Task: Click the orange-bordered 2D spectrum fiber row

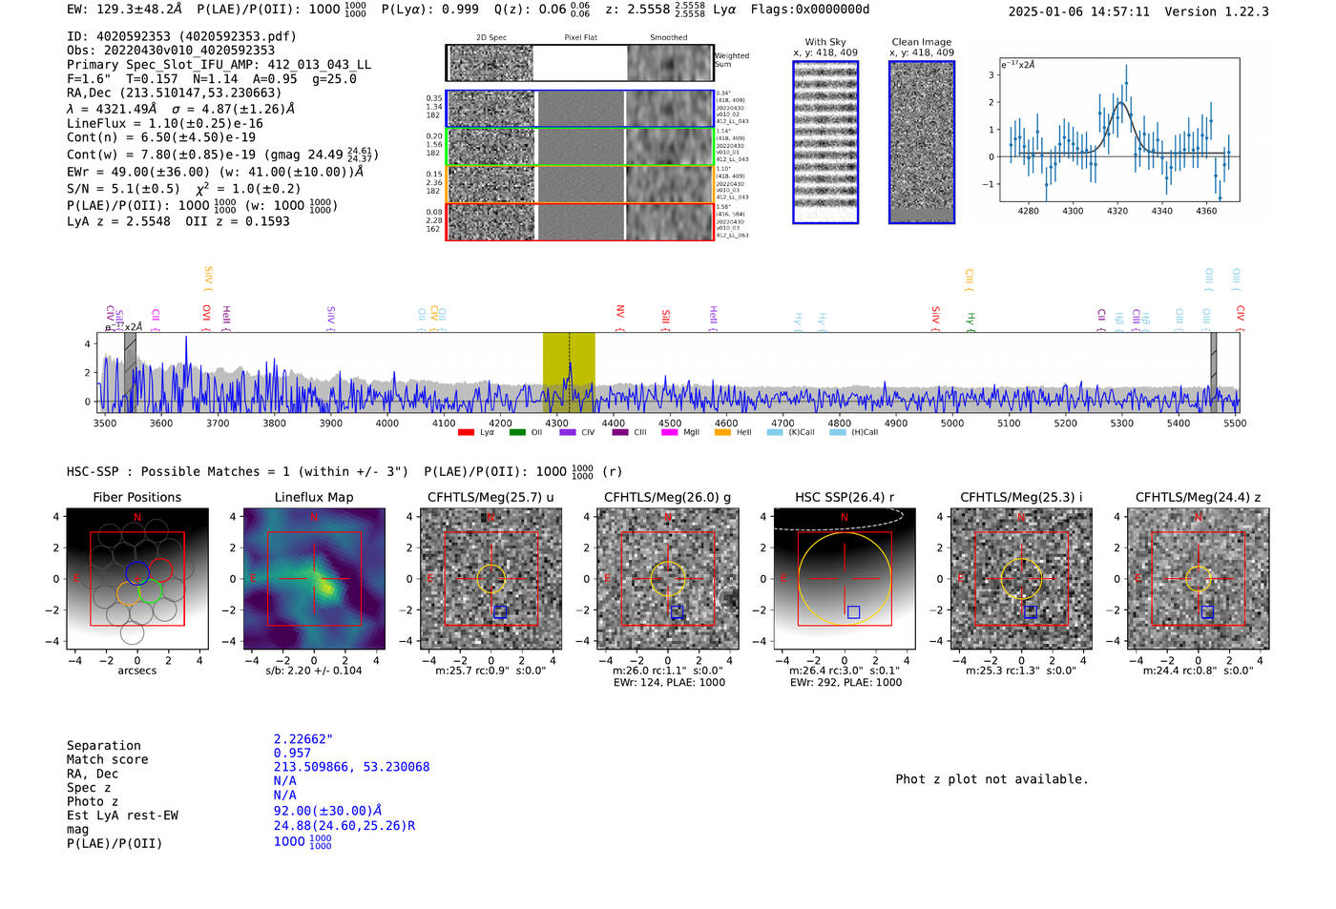Action: tap(579, 184)
